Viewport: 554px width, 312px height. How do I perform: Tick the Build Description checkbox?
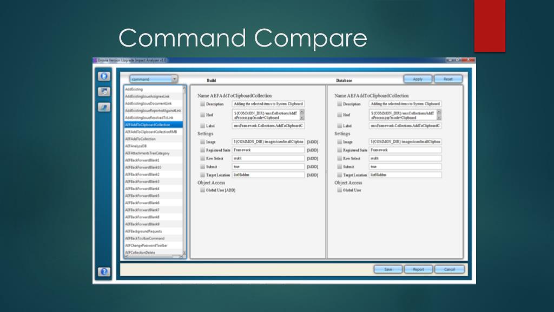tap(202, 104)
